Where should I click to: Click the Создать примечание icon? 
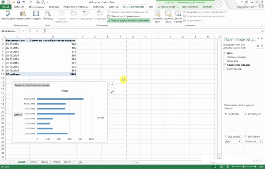click(61, 13)
